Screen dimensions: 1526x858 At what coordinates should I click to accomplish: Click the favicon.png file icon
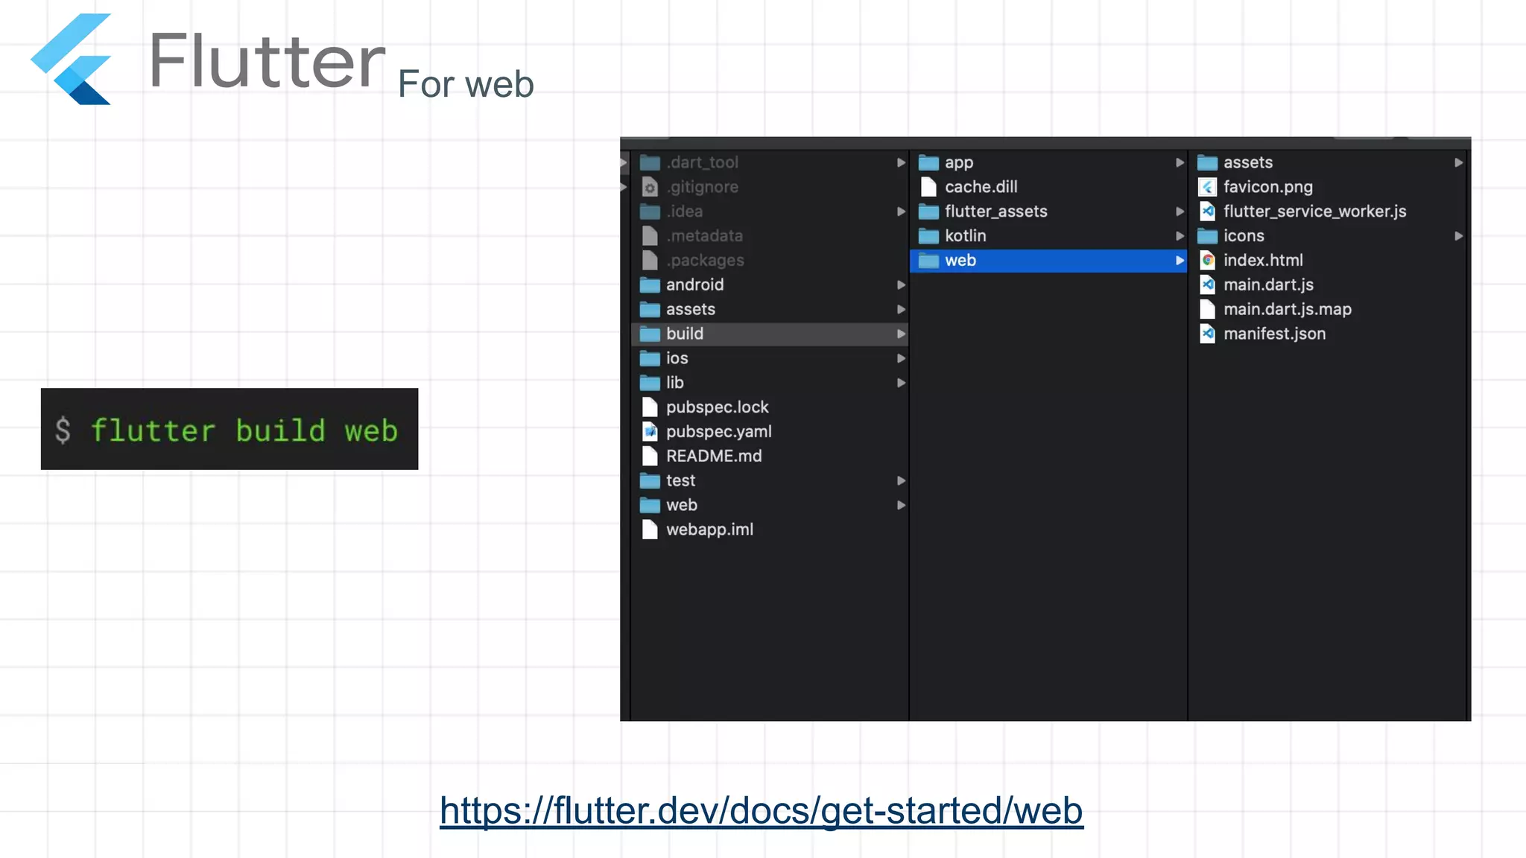point(1207,187)
